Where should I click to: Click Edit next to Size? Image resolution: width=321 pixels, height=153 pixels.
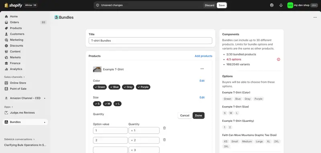click(x=202, y=97)
